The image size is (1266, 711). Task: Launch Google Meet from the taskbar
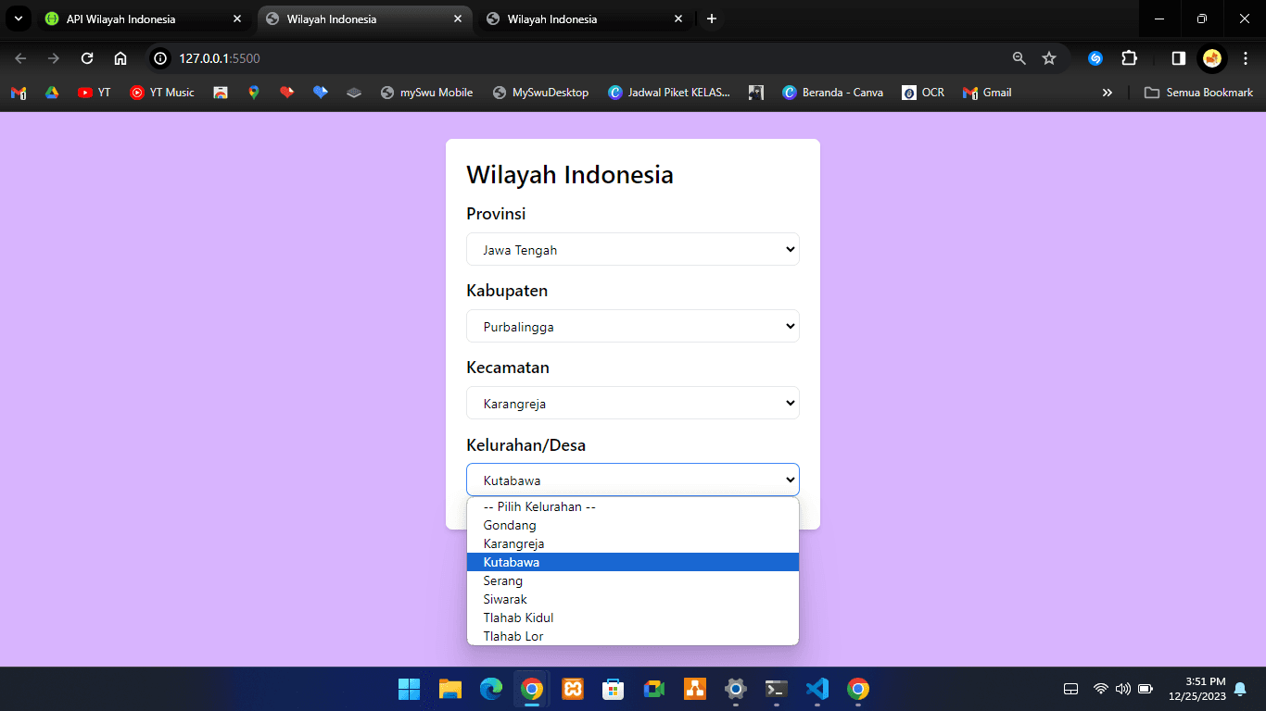tap(653, 689)
